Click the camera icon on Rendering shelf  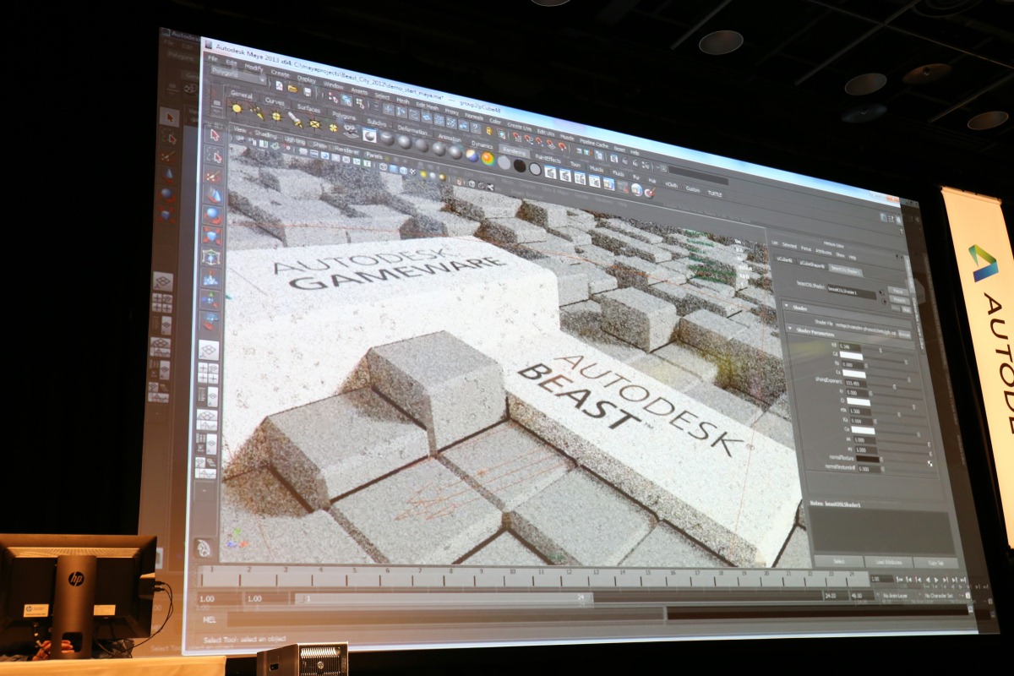[x=352, y=133]
